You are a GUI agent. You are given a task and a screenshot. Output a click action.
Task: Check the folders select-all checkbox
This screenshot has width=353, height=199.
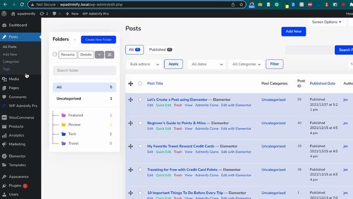pos(55,54)
